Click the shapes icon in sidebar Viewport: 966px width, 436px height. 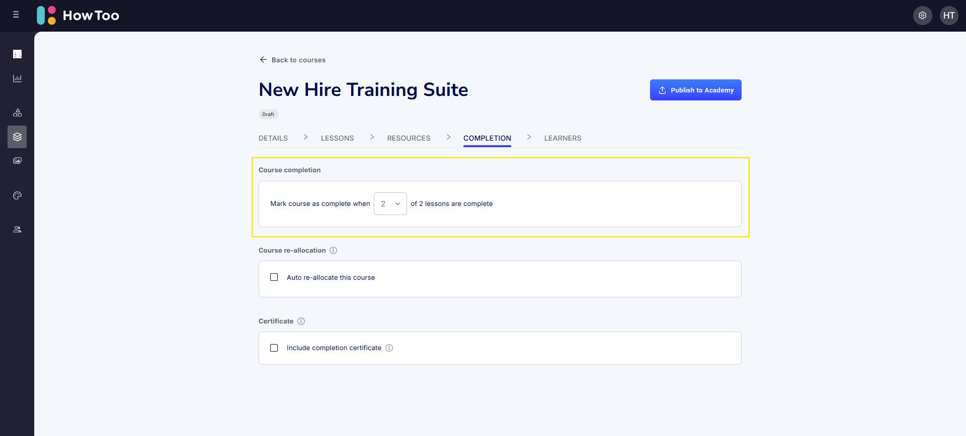tap(17, 113)
